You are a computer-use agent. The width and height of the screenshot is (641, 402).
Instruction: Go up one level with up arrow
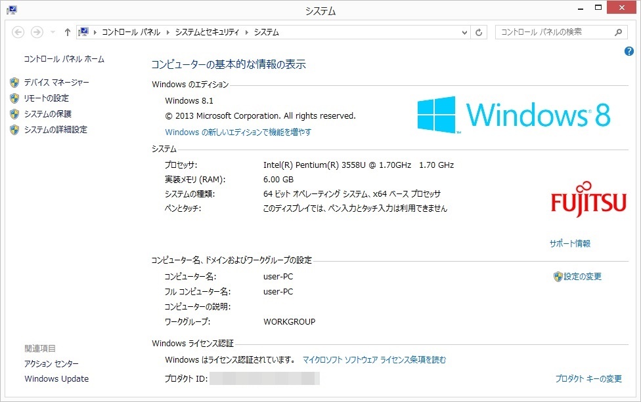[68, 32]
